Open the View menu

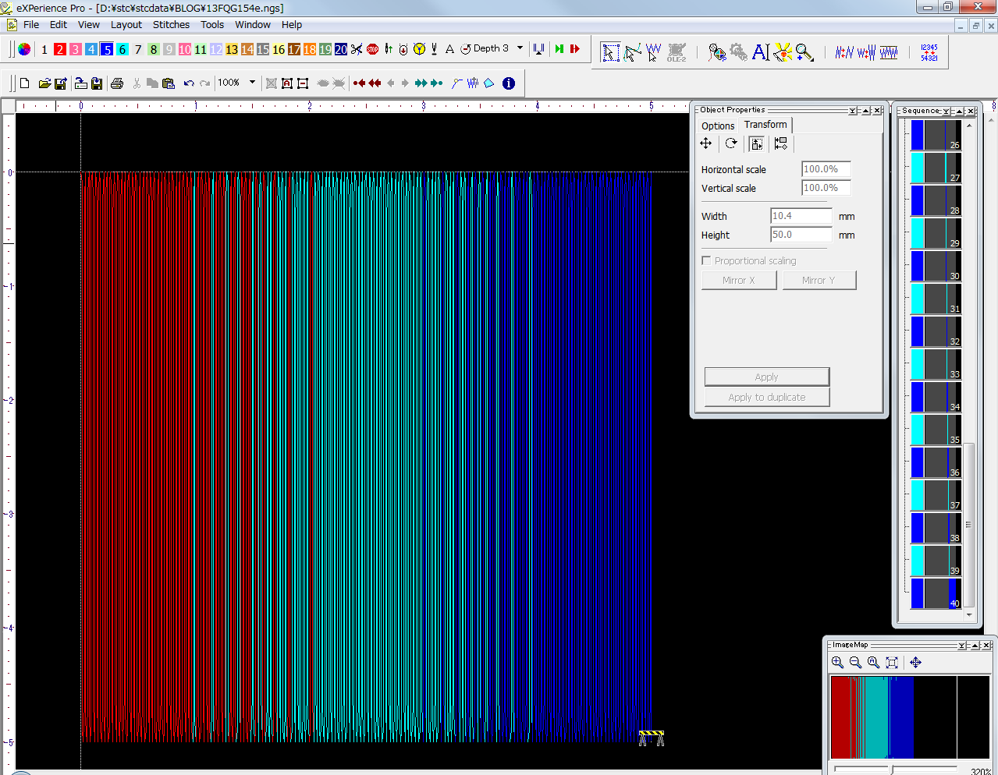coord(89,25)
